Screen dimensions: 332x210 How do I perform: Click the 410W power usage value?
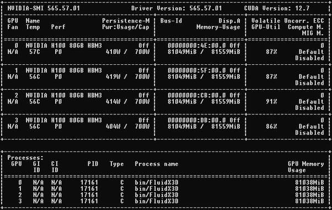coord(113,52)
